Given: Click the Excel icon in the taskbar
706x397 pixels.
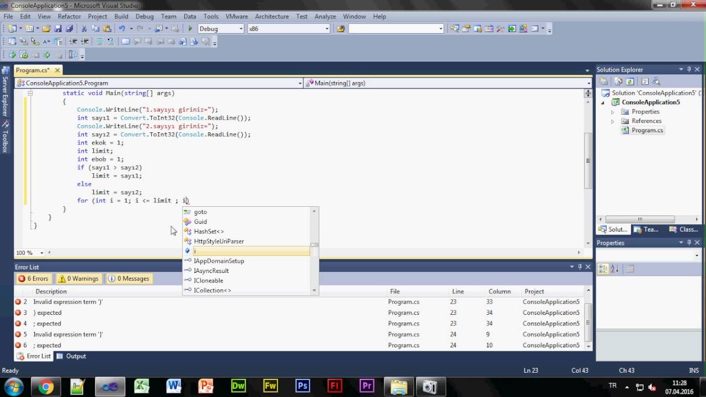Looking at the screenshot, I should pyautogui.click(x=142, y=386).
